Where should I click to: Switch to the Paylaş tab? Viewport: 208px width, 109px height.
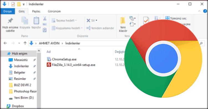36,11
